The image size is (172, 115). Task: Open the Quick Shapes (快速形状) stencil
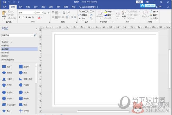tap(5, 46)
